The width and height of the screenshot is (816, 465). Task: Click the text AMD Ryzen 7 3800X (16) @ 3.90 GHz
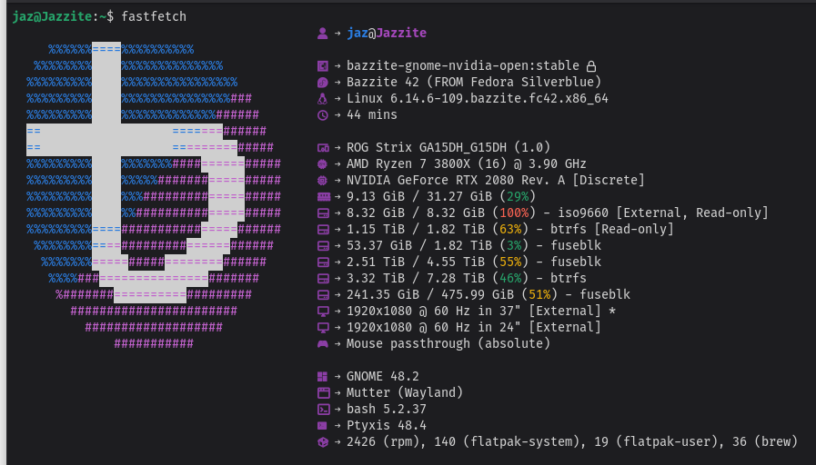tap(467, 164)
